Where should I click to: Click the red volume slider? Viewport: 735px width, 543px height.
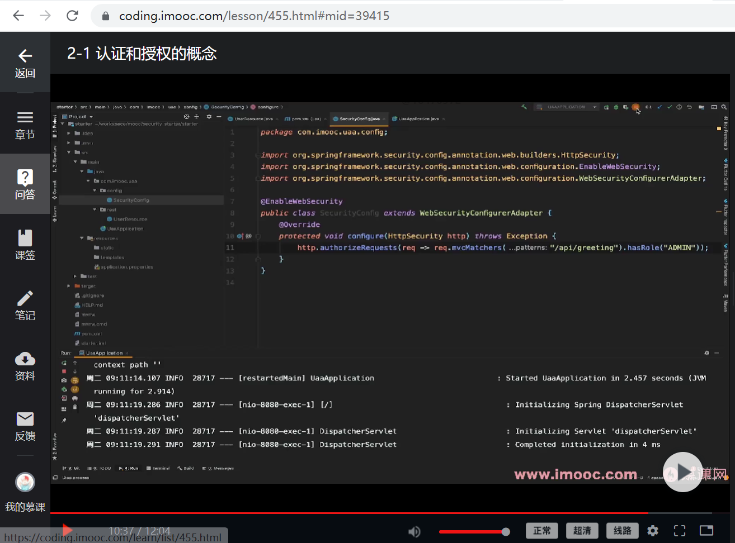(x=473, y=532)
